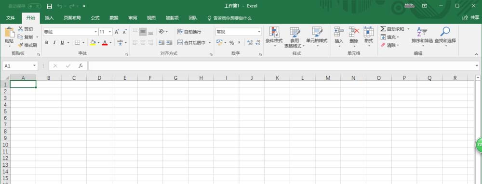482x184 pixels.
Task: Align text left
Action: tap(135, 43)
